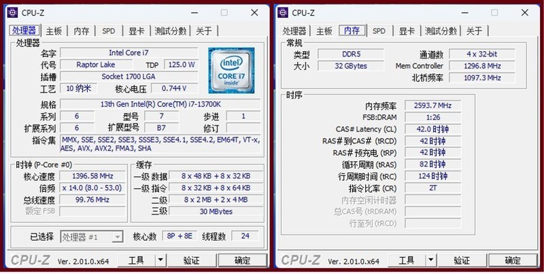This screenshot has height=274, width=544.
Task: Click the core voltage value 0.744 V
Action: click(x=174, y=88)
